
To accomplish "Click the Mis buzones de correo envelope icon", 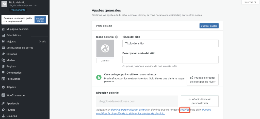I will tap(3, 48).
